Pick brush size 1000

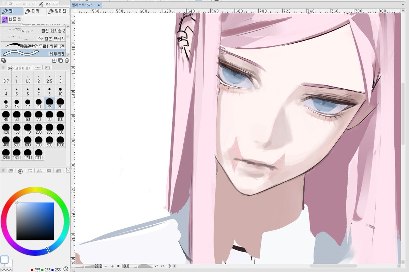(60, 141)
